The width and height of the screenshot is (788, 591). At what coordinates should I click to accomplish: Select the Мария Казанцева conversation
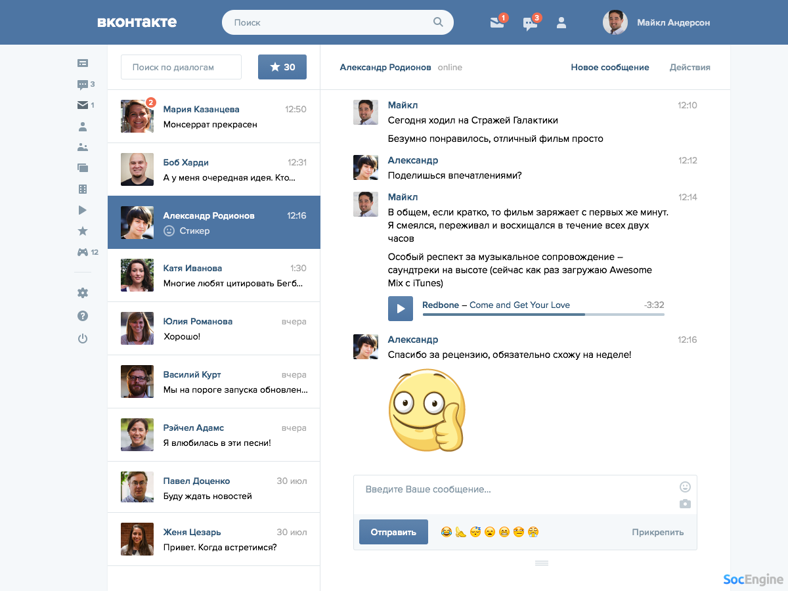coord(213,116)
